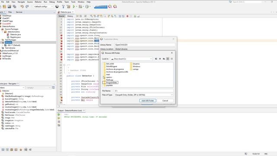This screenshot has width=277, height=156.
Task: Open the Refactor menu
Action: [38, 2]
